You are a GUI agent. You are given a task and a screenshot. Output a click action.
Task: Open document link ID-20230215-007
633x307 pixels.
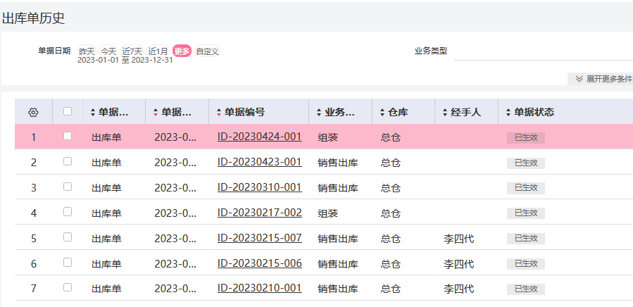click(x=259, y=238)
